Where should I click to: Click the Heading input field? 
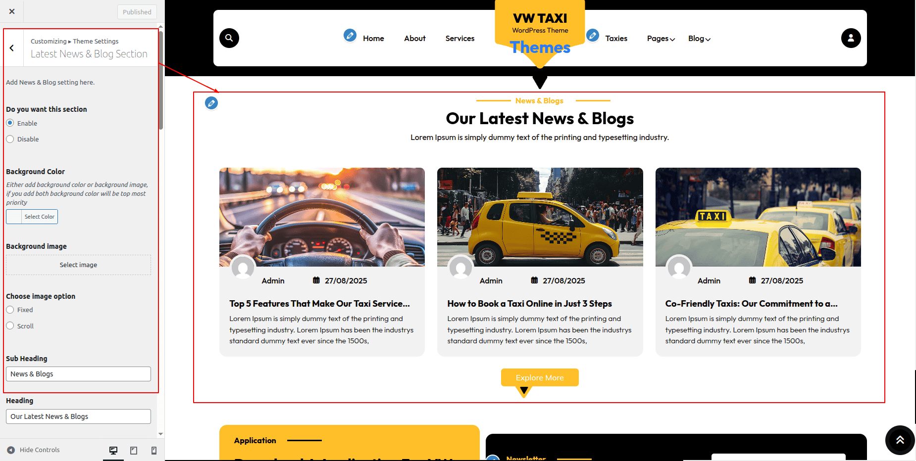(78, 416)
